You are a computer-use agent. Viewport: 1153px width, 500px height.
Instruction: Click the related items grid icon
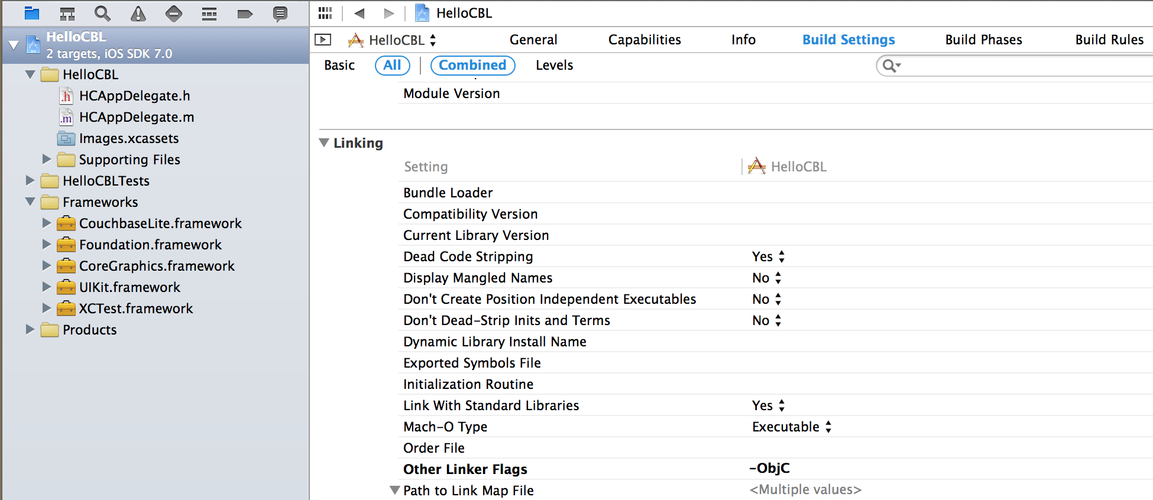click(x=325, y=13)
